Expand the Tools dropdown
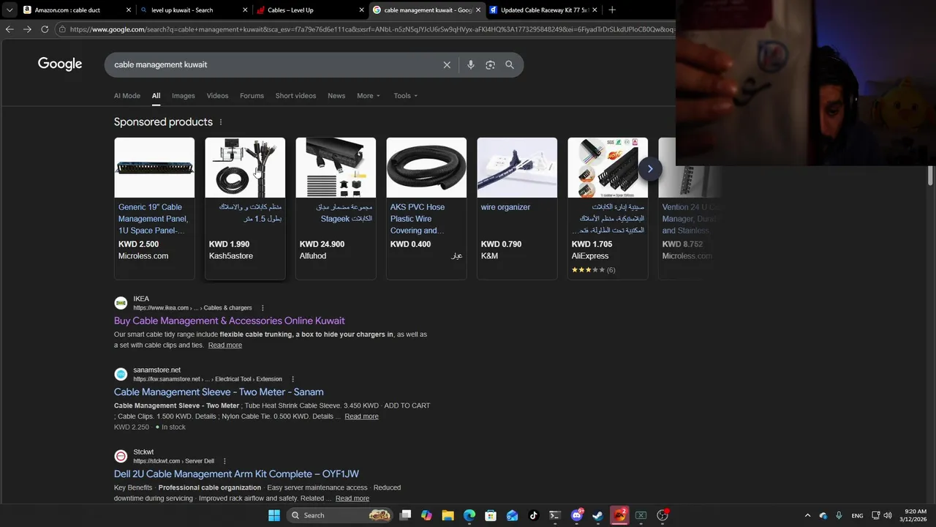Screen dimensions: 936x527 pos(406,96)
